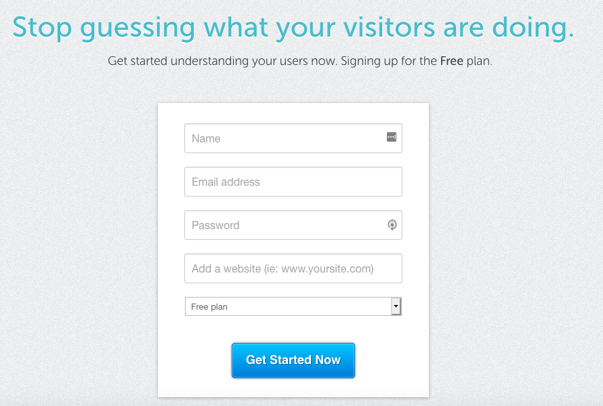
Task: Click the bold "Free" word in the subtitle
Action: [x=451, y=61]
